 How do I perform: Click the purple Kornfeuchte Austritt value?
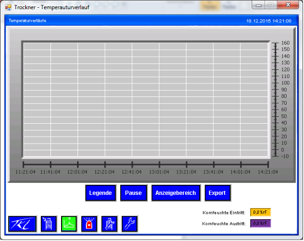(x=260, y=223)
